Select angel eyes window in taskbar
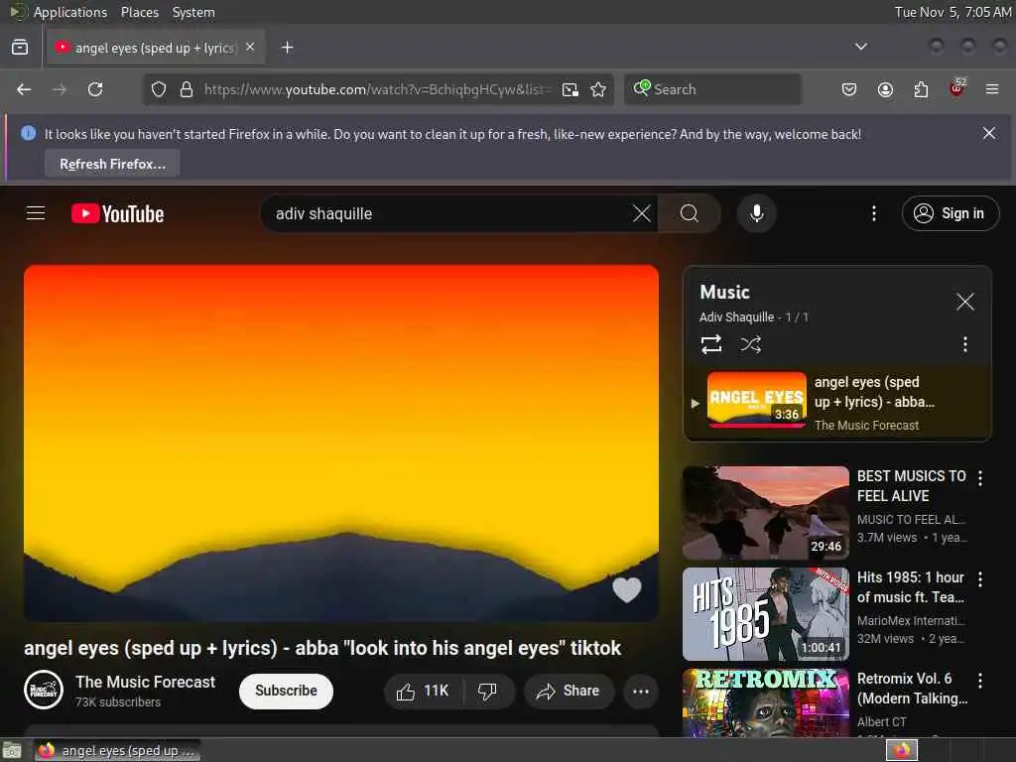The height and width of the screenshot is (762, 1016). pyautogui.click(x=117, y=750)
